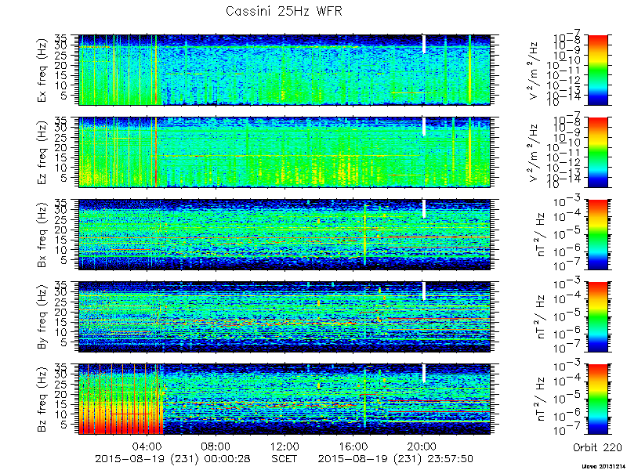
Task: Click the 'nT²/Hz' unit label beside Bz colorbar
Action: [x=541, y=399]
